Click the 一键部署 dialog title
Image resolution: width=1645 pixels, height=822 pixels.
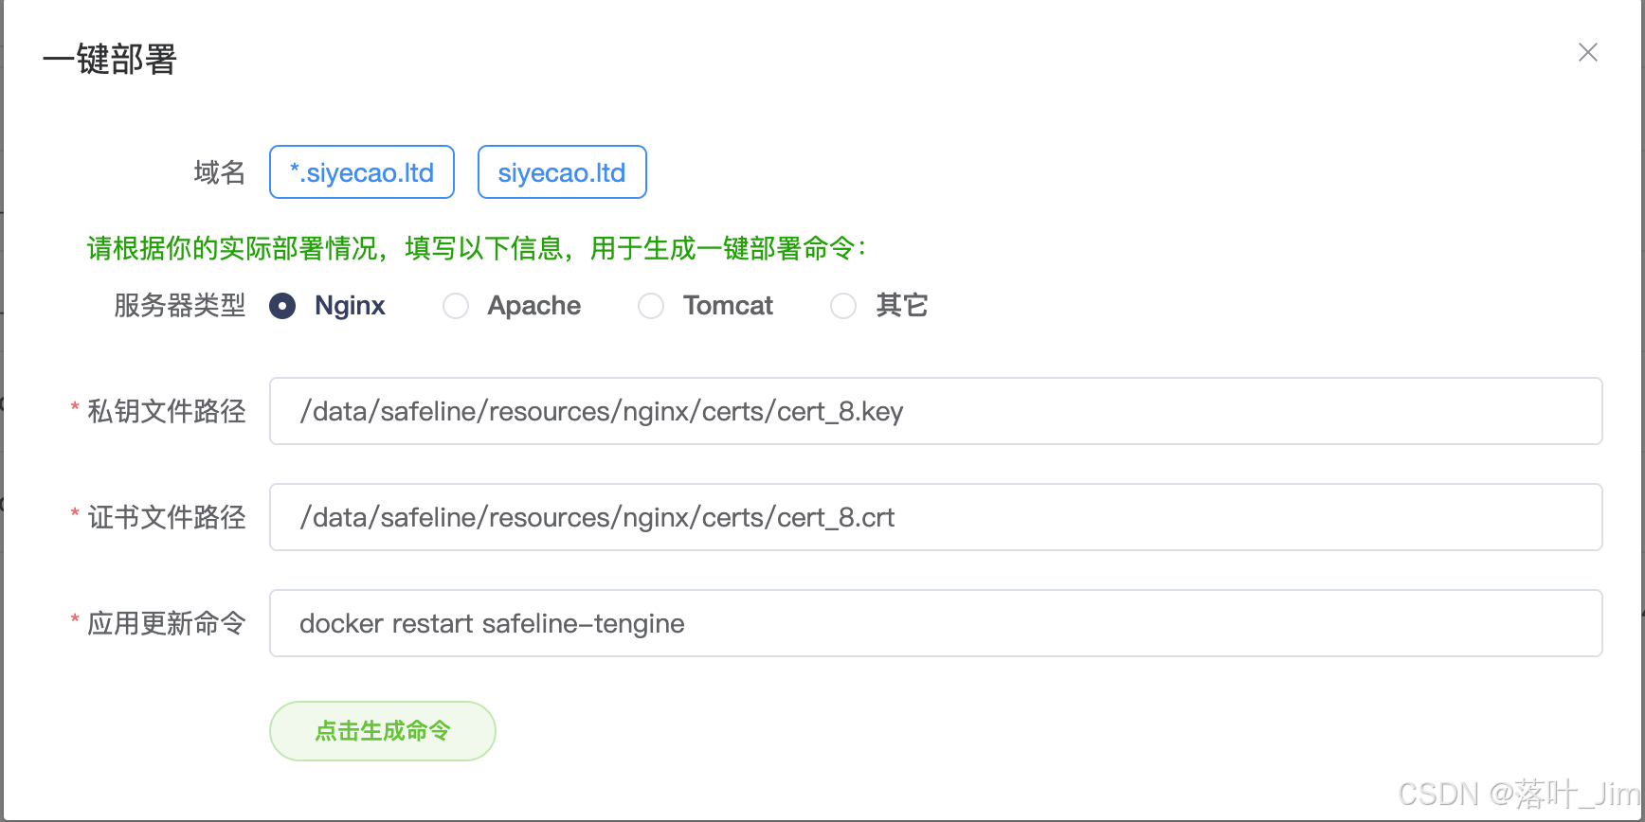pyautogui.click(x=110, y=59)
